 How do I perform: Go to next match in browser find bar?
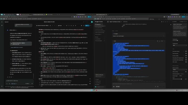click(164, 19)
